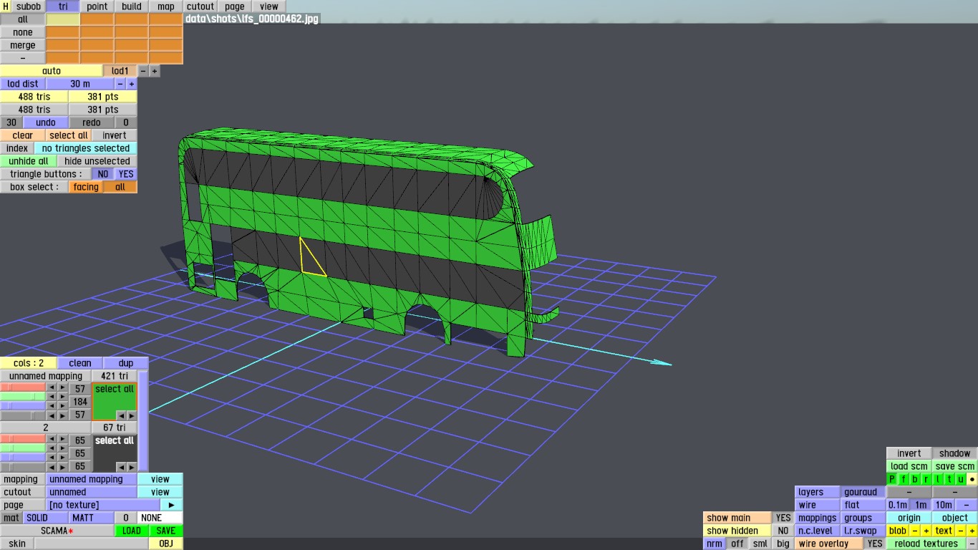Set triangle buttons to NO
This screenshot has height=550, width=978.
click(x=103, y=174)
